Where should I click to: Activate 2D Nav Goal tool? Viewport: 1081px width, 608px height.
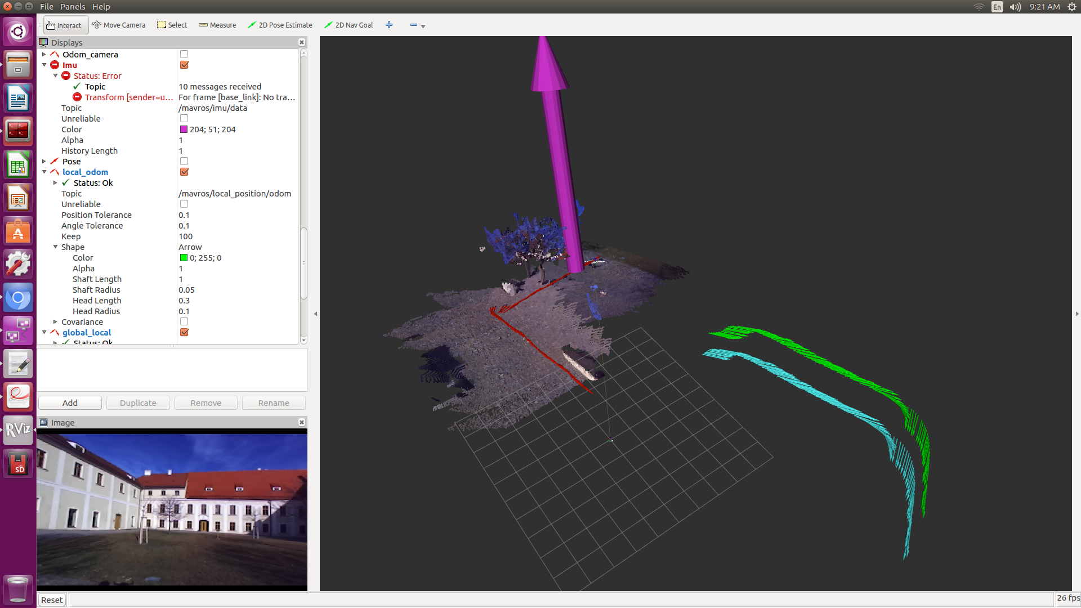pyautogui.click(x=349, y=25)
